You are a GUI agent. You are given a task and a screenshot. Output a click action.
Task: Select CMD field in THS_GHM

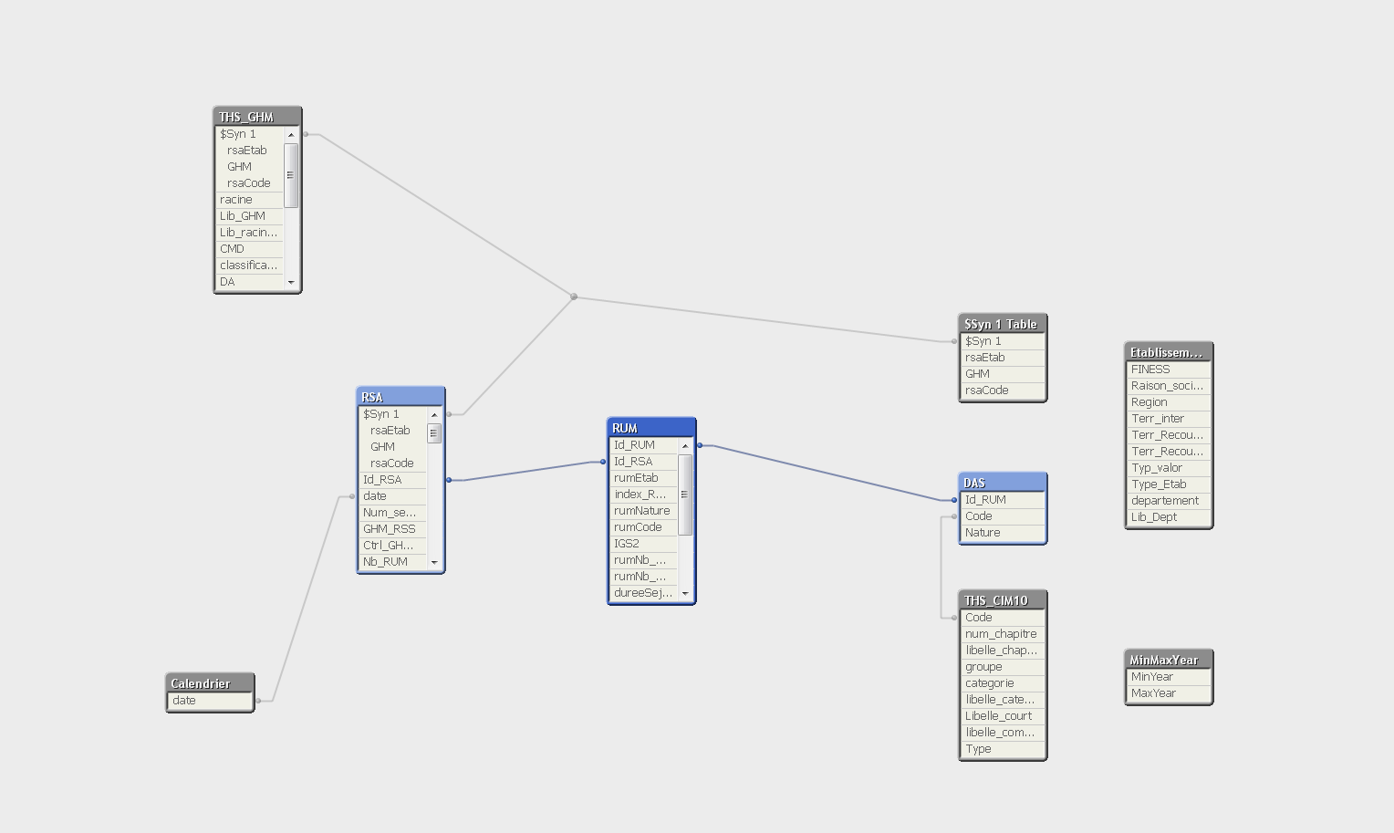tap(249, 249)
